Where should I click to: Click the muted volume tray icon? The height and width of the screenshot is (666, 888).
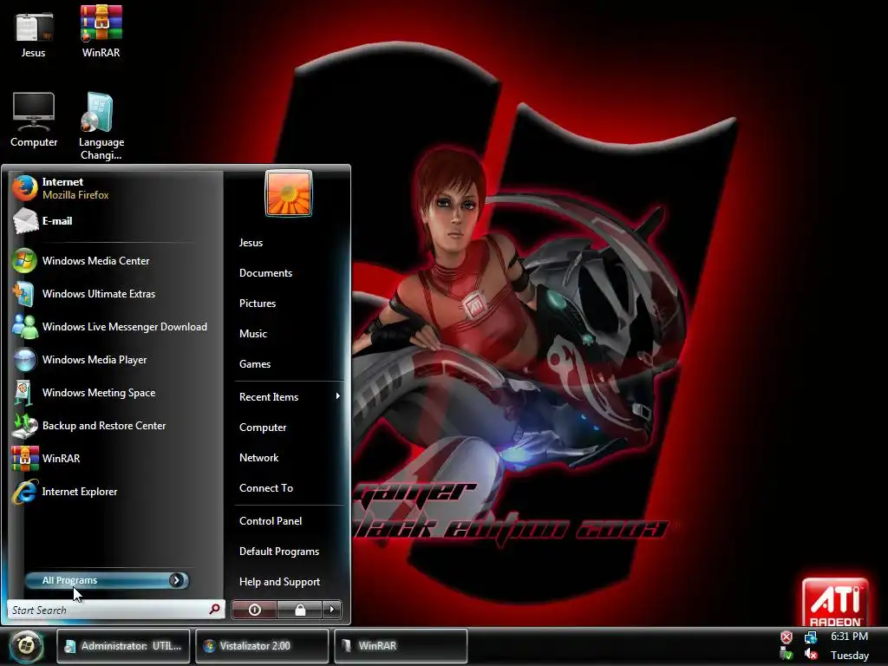[x=811, y=655]
